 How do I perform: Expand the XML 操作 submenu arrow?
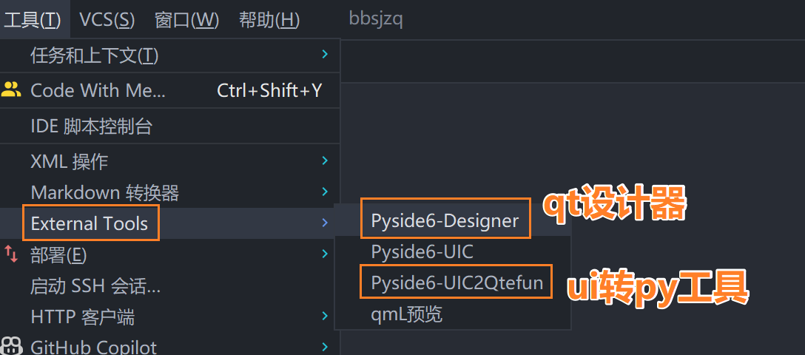[x=325, y=160]
